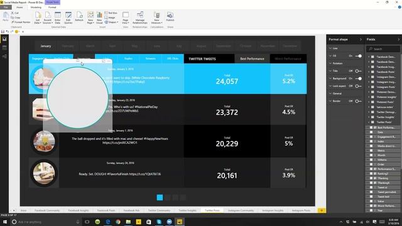The image size is (402, 226).
Task: Check the Month field checkbox
Action: coord(371,155)
